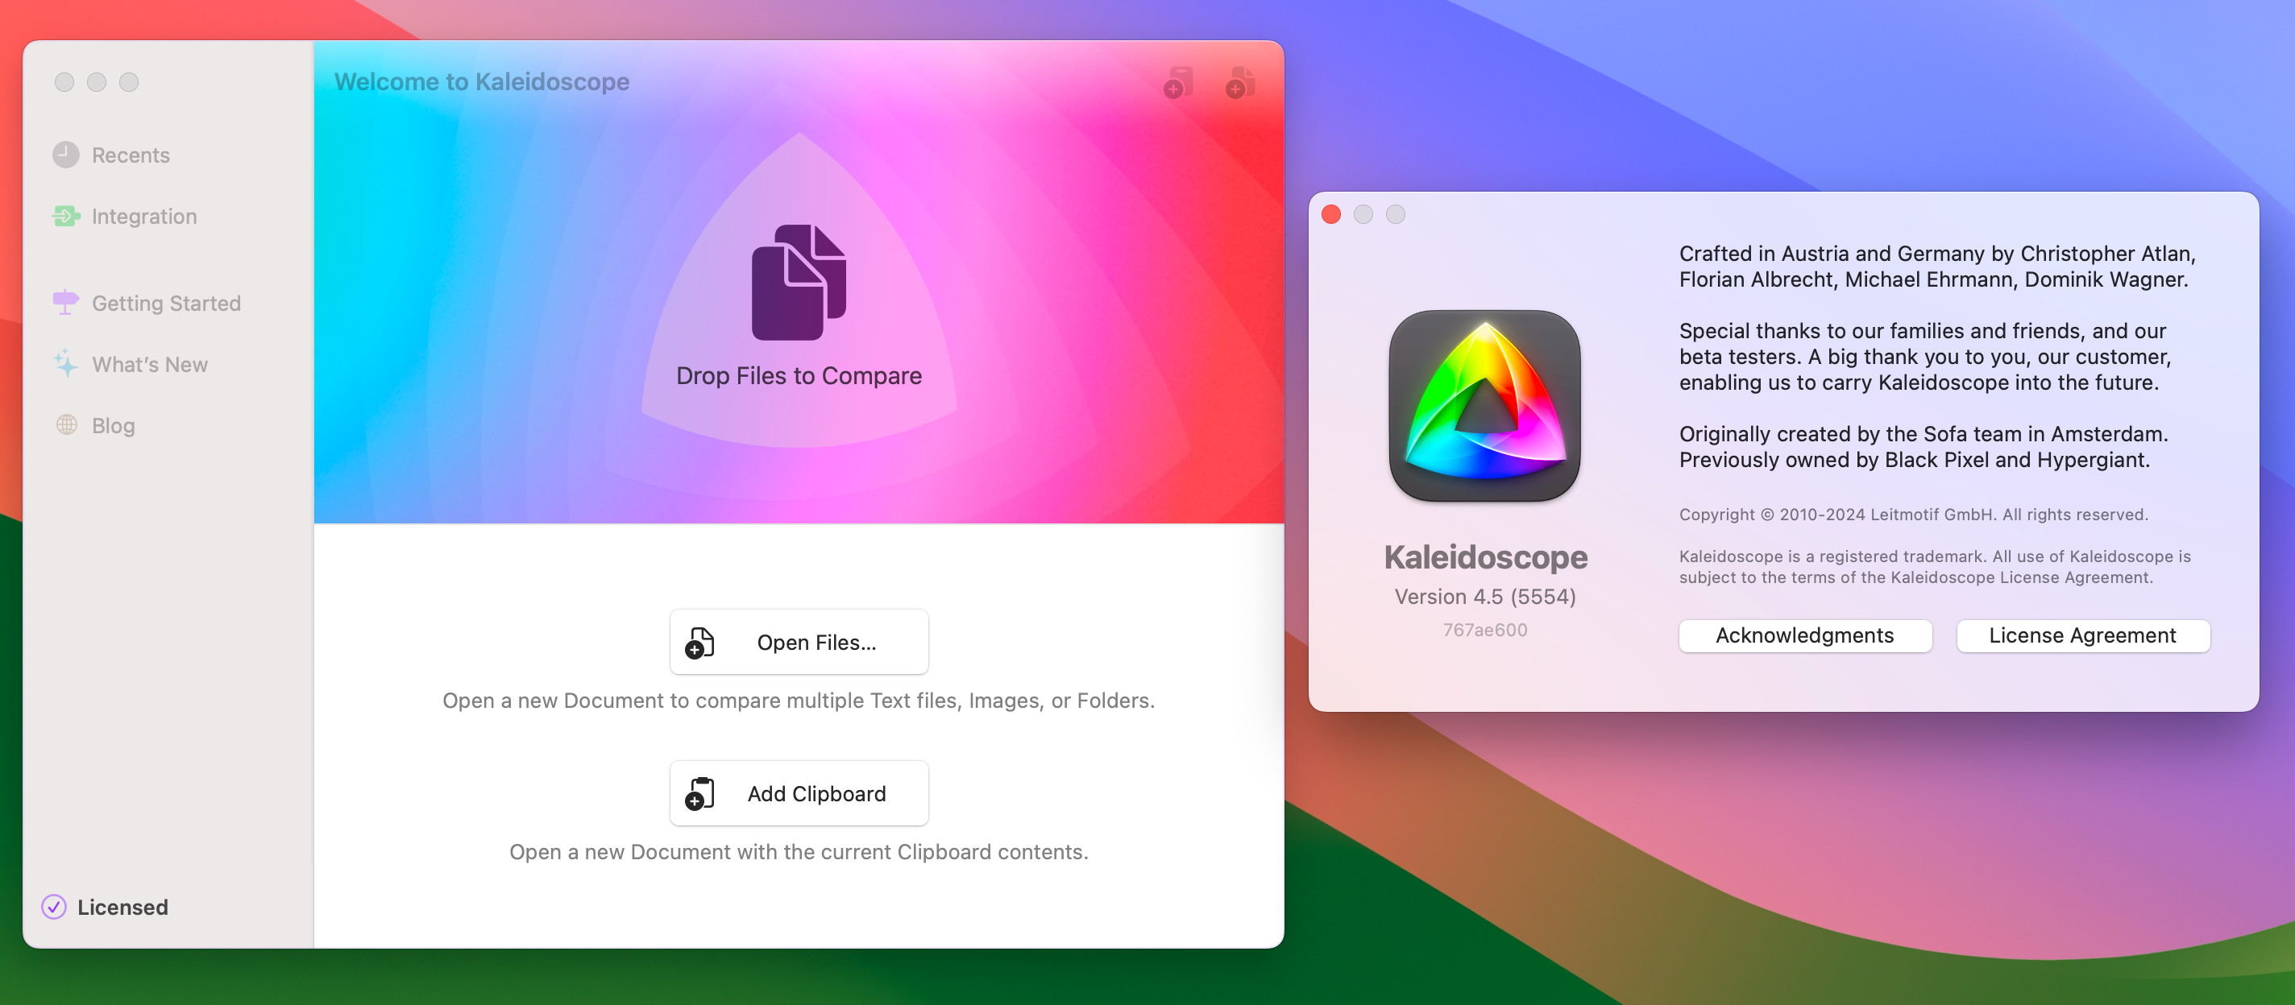Click the open files toolbar icon at top right
This screenshot has width=2295, height=1005.
point(1239,83)
